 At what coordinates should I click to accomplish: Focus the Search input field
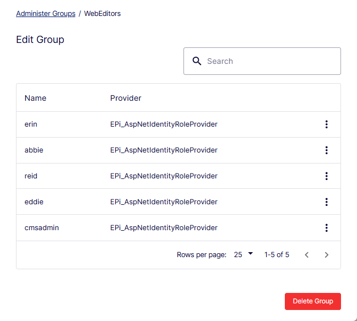[262, 61]
